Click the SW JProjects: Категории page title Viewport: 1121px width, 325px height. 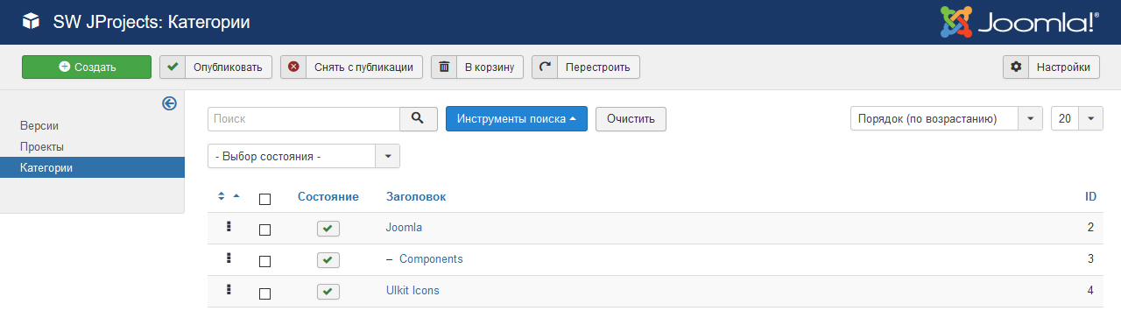[152, 22]
